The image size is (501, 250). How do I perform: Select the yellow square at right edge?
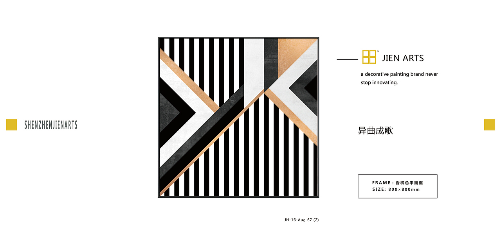490,125
